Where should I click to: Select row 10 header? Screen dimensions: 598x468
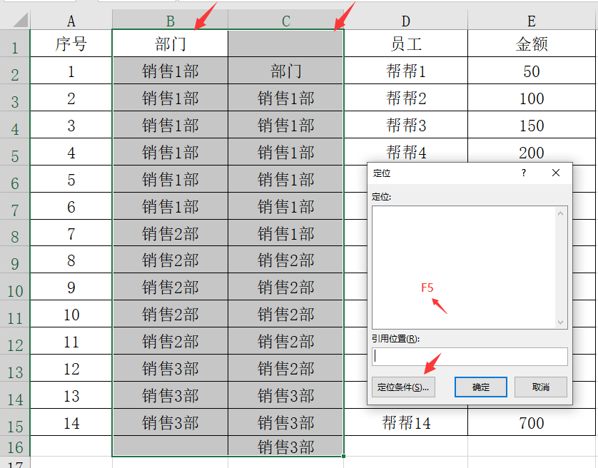15,287
